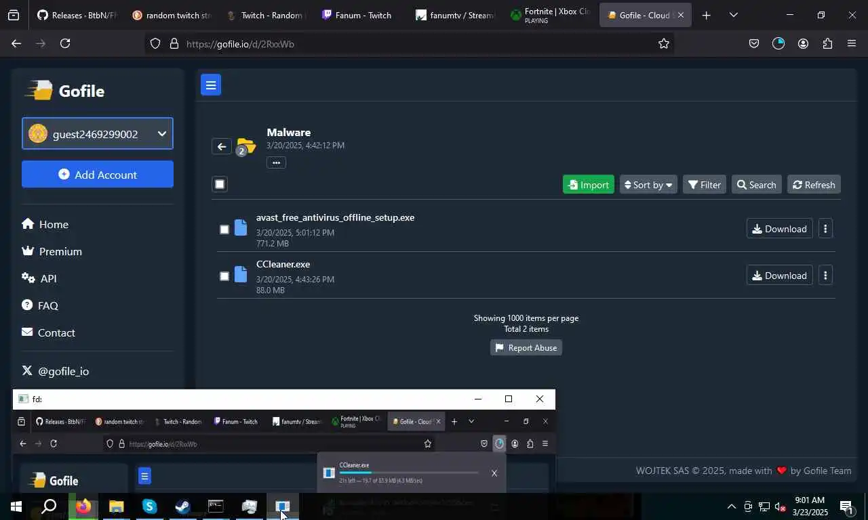
Task: Open kebab menu for CCleaner.exe
Action: coord(825,276)
